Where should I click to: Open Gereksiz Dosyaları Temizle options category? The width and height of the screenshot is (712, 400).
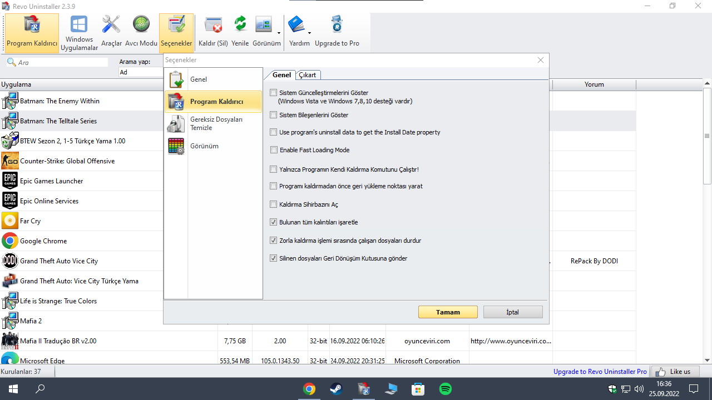click(x=213, y=123)
